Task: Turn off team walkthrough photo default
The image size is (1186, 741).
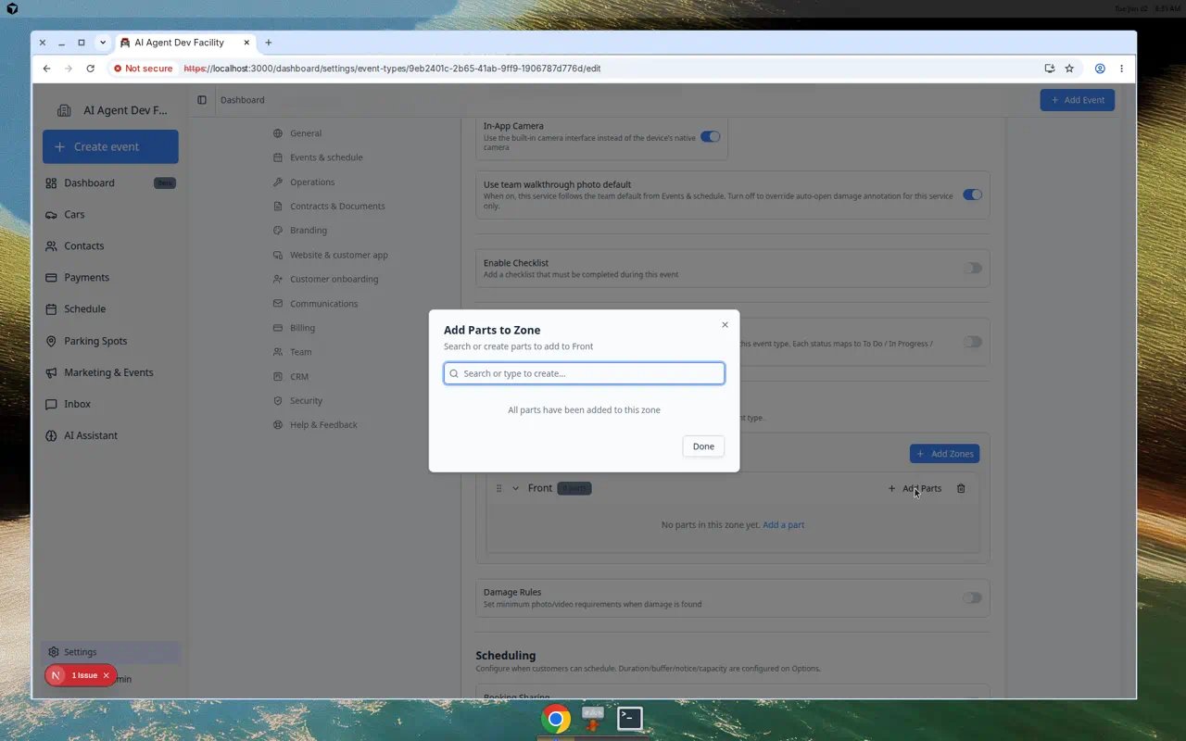Action: [972, 195]
